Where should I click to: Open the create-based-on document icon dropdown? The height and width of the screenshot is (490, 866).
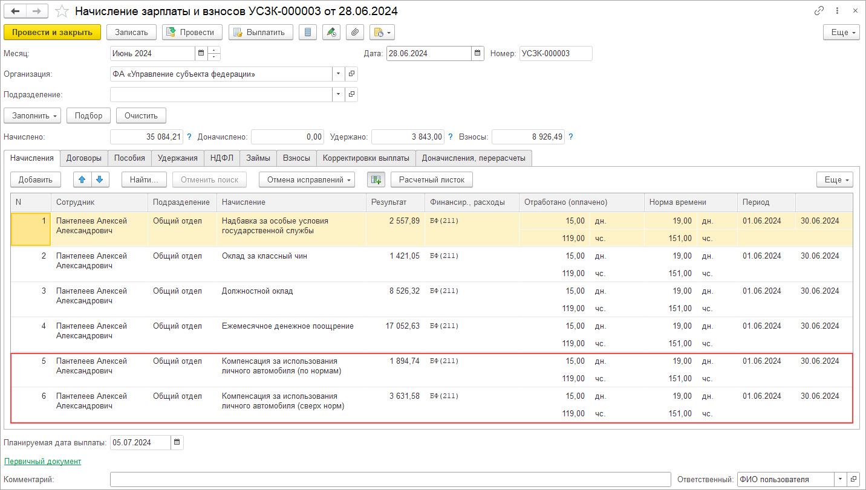coord(382,32)
